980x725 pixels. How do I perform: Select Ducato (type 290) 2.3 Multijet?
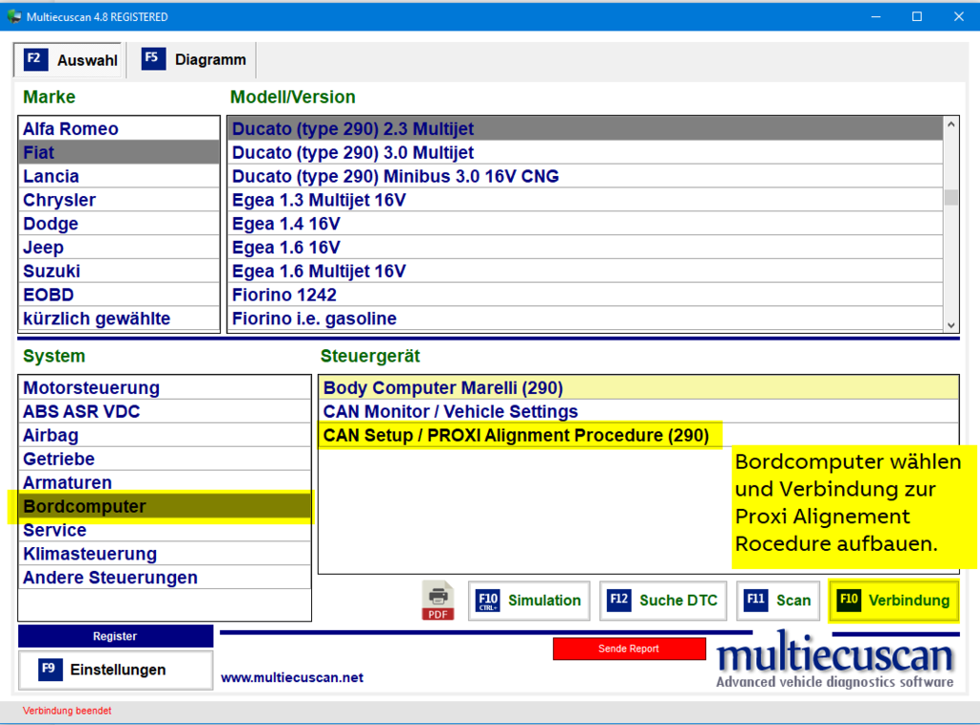pos(586,128)
